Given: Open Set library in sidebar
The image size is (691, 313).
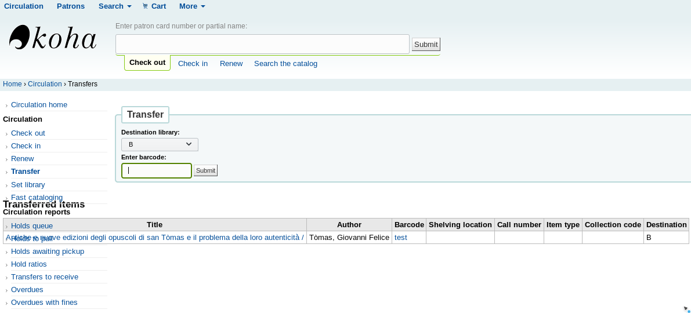Looking at the screenshot, I should pyautogui.click(x=28, y=185).
